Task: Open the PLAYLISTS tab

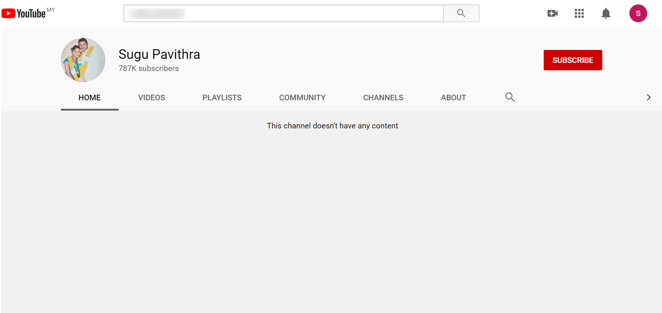Action: [x=222, y=98]
